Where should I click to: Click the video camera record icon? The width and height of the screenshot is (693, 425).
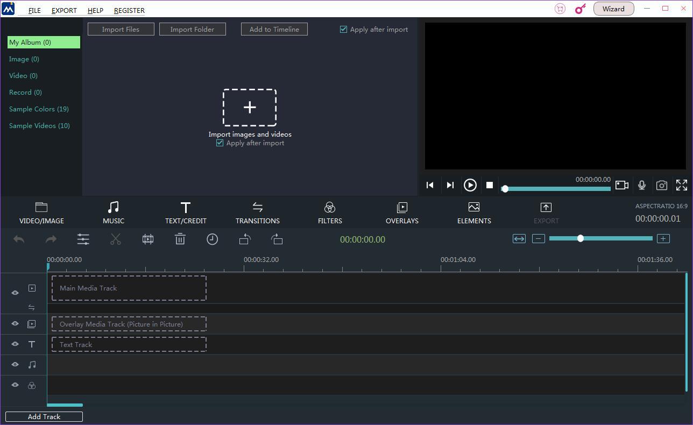(x=622, y=185)
